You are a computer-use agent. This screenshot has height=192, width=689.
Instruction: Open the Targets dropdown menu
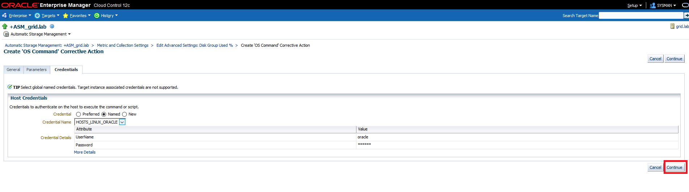coord(50,16)
